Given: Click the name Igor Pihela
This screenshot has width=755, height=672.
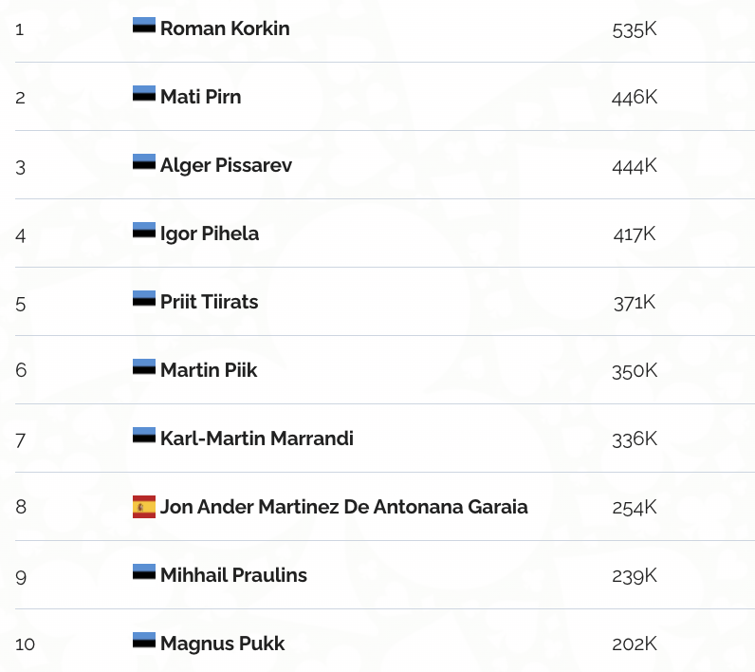Looking at the screenshot, I should (210, 233).
